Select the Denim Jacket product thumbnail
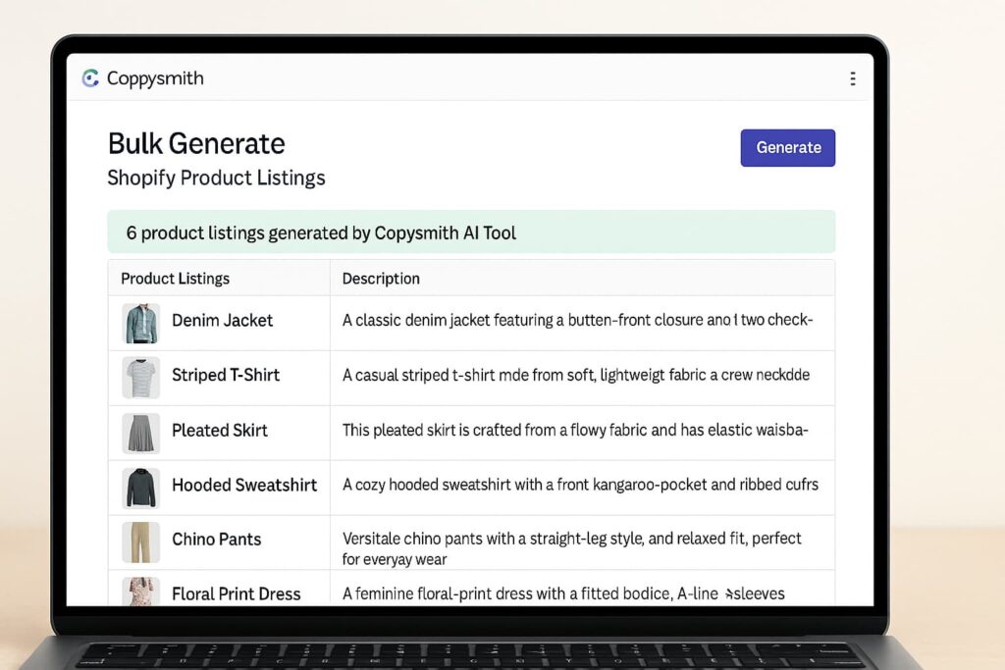This screenshot has width=1005, height=670. [x=141, y=324]
